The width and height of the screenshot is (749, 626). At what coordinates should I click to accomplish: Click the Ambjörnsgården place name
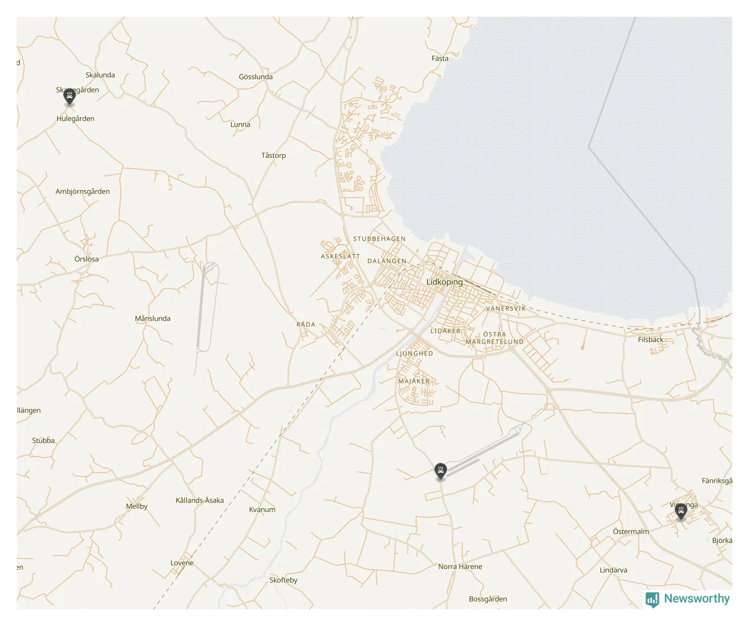click(x=83, y=192)
